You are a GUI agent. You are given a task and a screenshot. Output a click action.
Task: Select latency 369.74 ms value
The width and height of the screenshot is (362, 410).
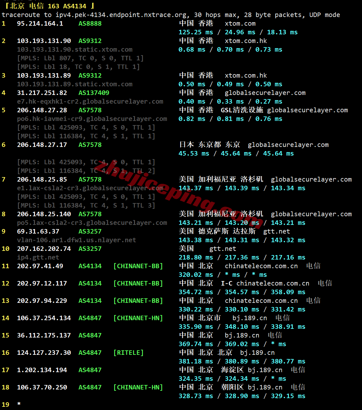pyautogui.click(x=196, y=344)
